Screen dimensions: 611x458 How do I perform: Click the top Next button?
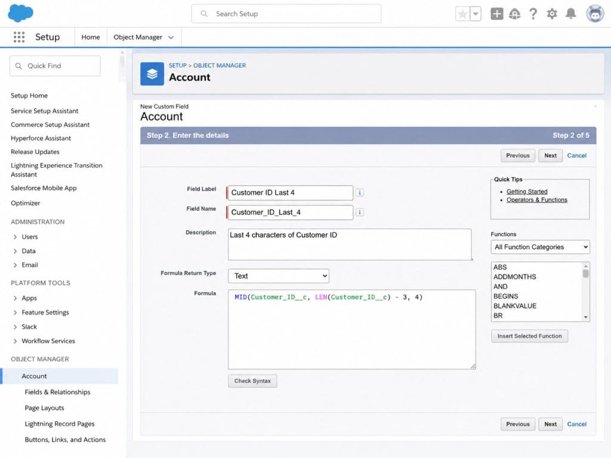(550, 156)
